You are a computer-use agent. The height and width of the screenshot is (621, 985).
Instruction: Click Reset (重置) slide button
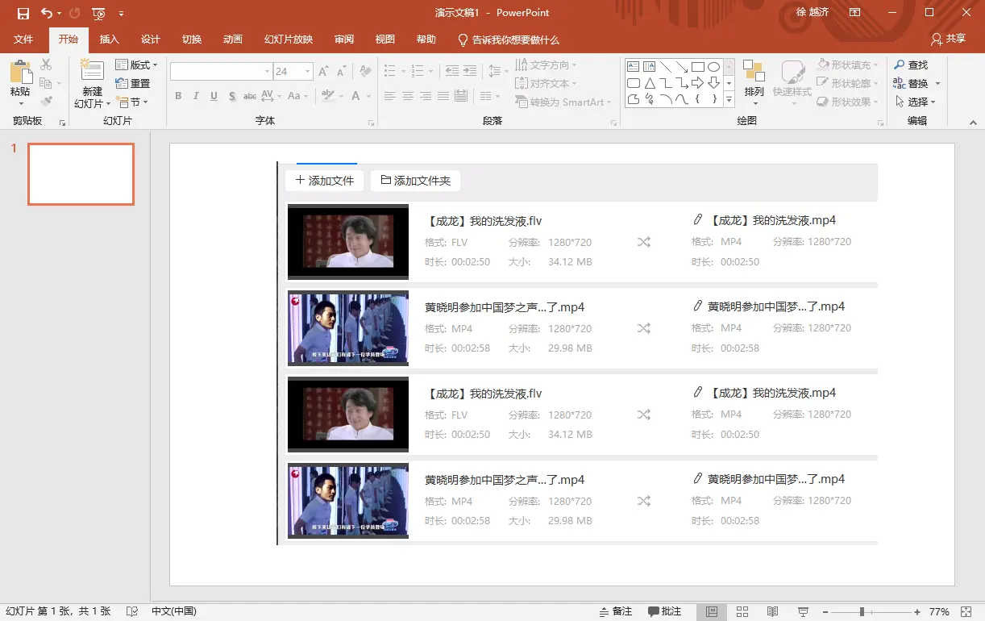click(133, 83)
